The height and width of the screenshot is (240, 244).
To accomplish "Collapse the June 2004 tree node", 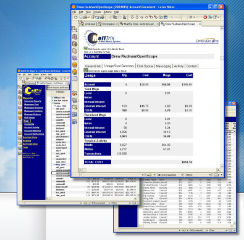I will 55,106.
